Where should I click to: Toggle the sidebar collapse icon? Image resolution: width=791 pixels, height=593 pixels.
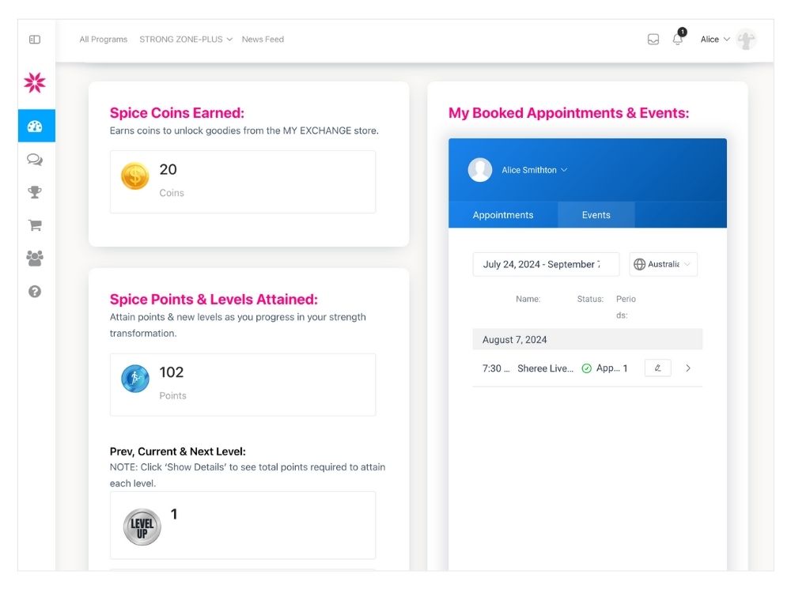[35, 40]
